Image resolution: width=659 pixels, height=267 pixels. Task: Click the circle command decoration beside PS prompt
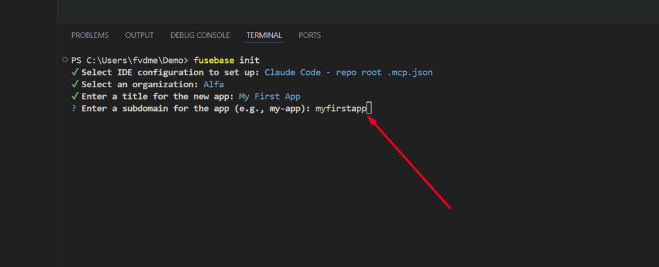click(x=64, y=60)
